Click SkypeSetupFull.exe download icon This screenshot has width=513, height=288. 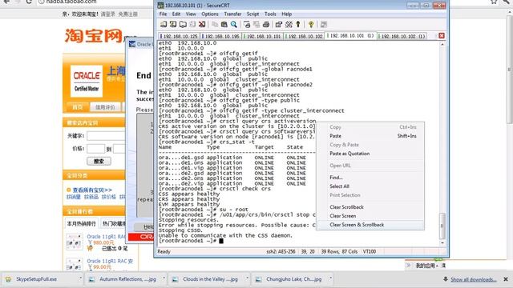pos(9,279)
